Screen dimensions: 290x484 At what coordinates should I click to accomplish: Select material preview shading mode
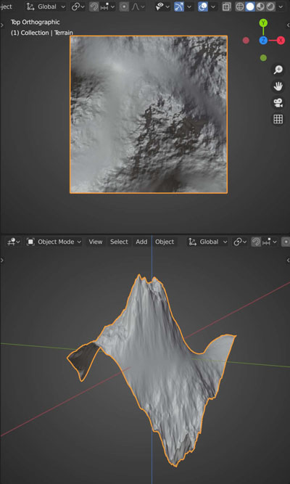(260, 7)
